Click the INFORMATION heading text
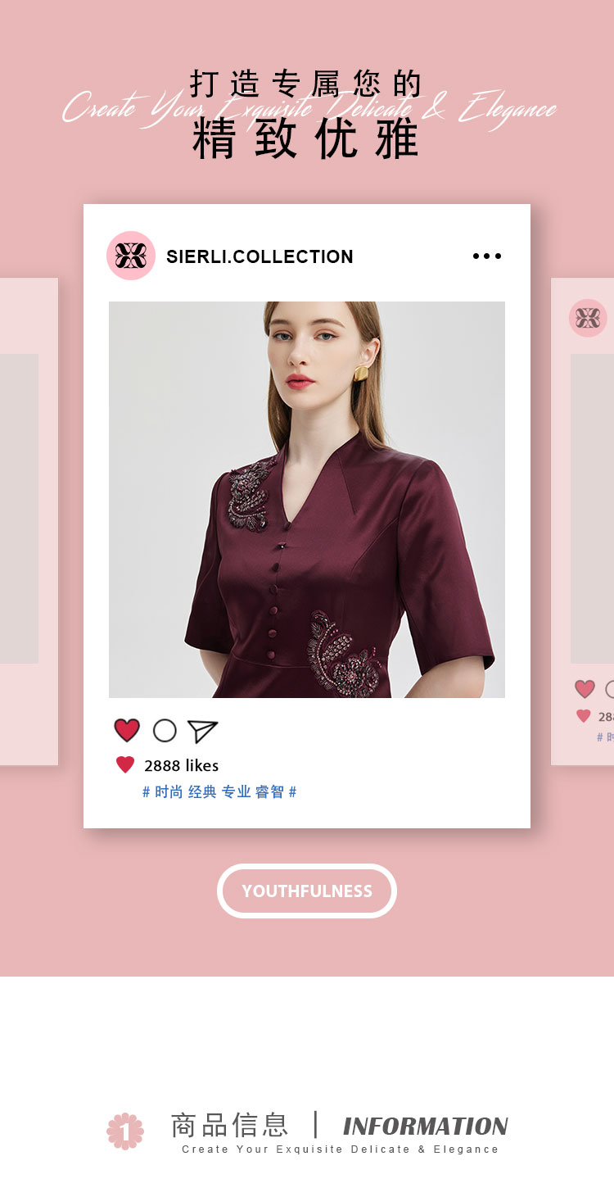Screen dimensions: 614x1197 point(426,1127)
